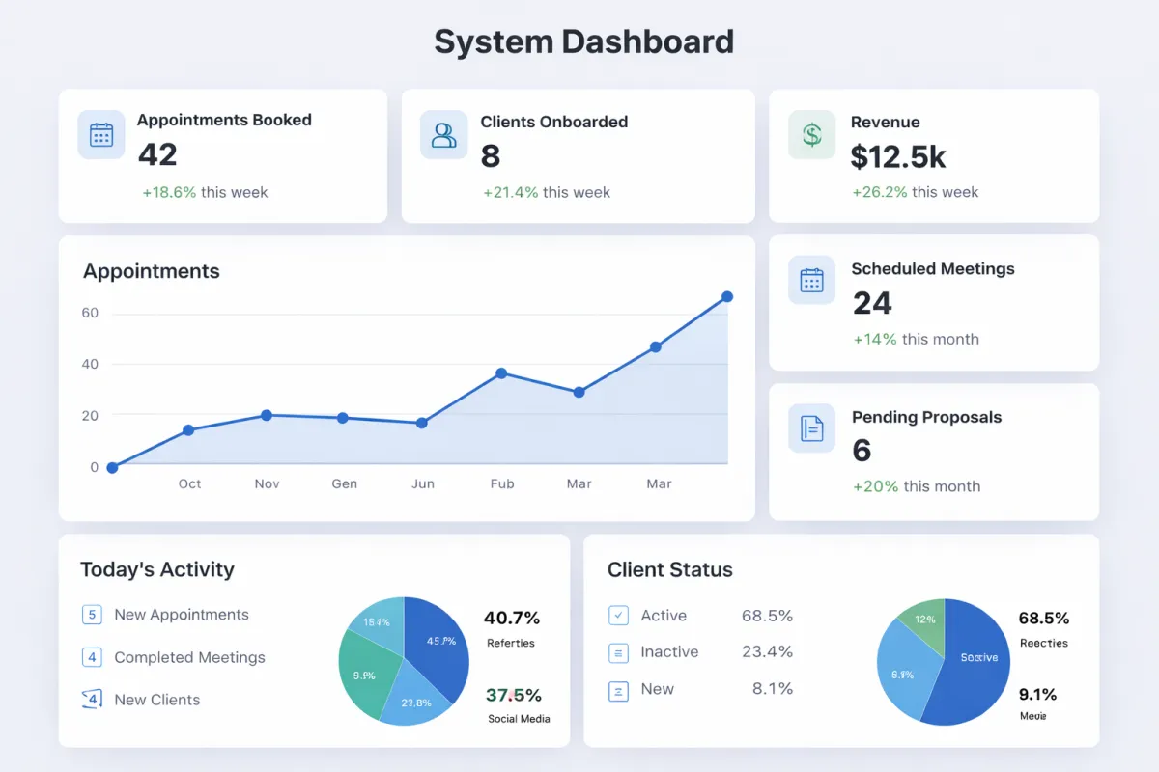This screenshot has height=772, width=1159.
Task: Select the Nov label on chart axis
Action: (268, 483)
